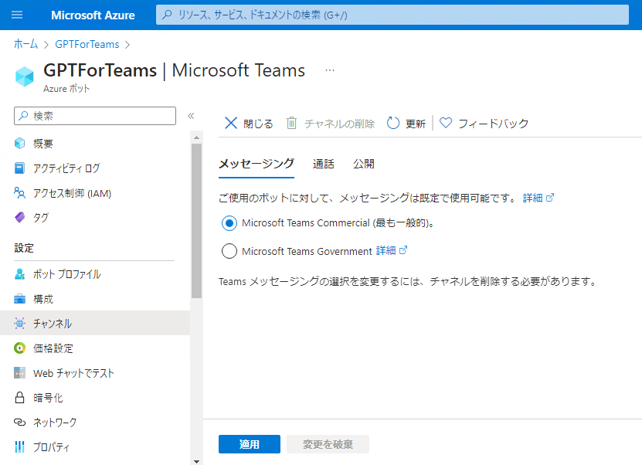
Task: Click the X icon next to 閉じる
Action: point(231,123)
